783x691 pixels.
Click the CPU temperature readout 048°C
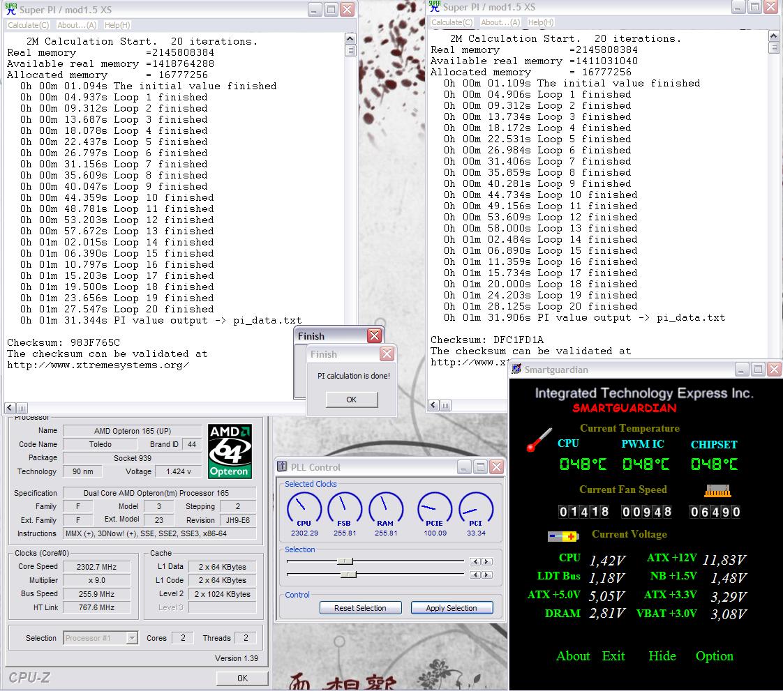click(582, 464)
